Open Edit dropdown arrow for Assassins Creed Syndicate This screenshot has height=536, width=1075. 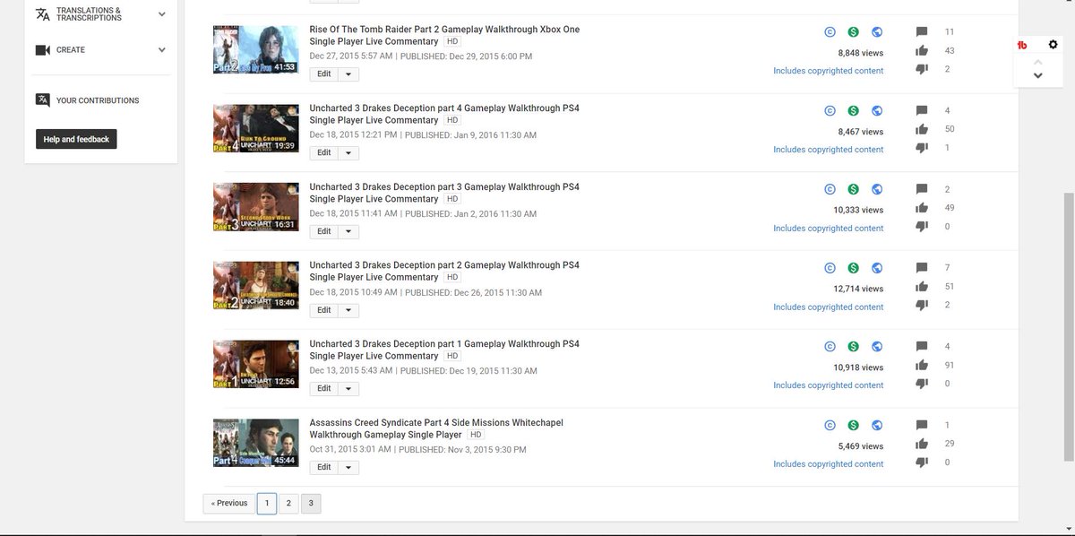[348, 467]
